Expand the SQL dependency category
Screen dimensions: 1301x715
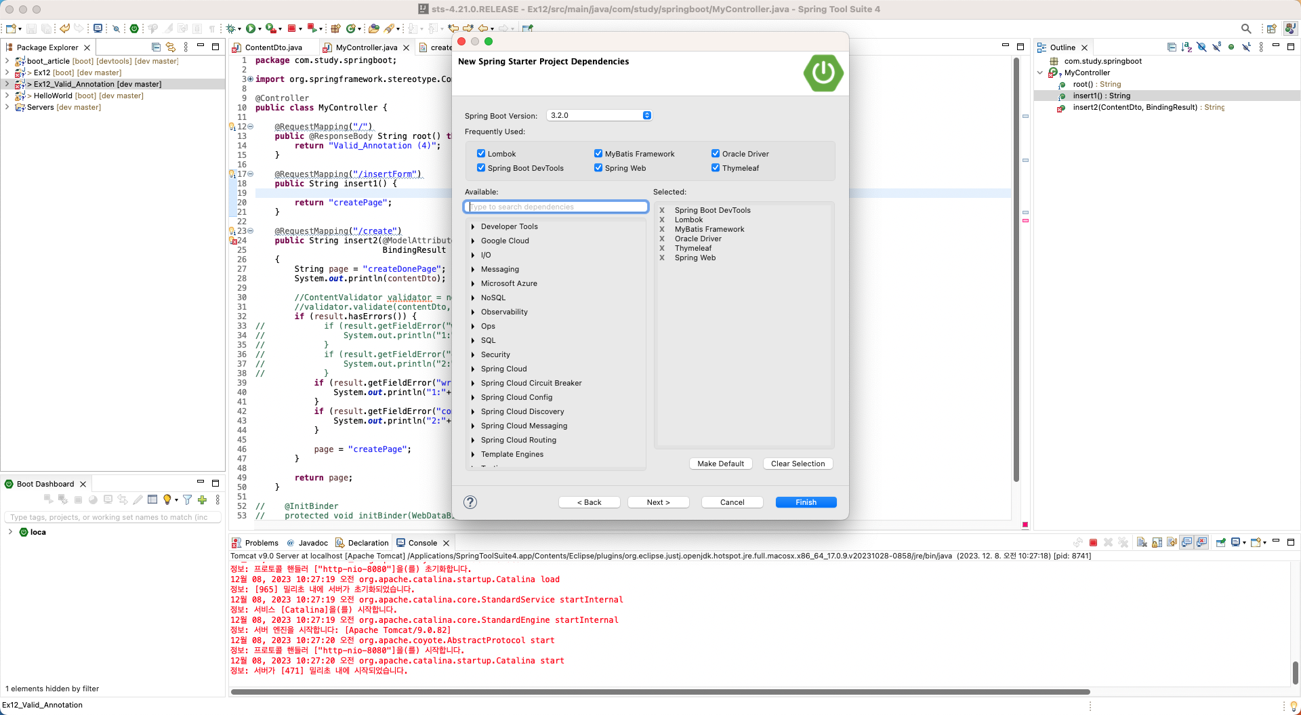tap(473, 340)
